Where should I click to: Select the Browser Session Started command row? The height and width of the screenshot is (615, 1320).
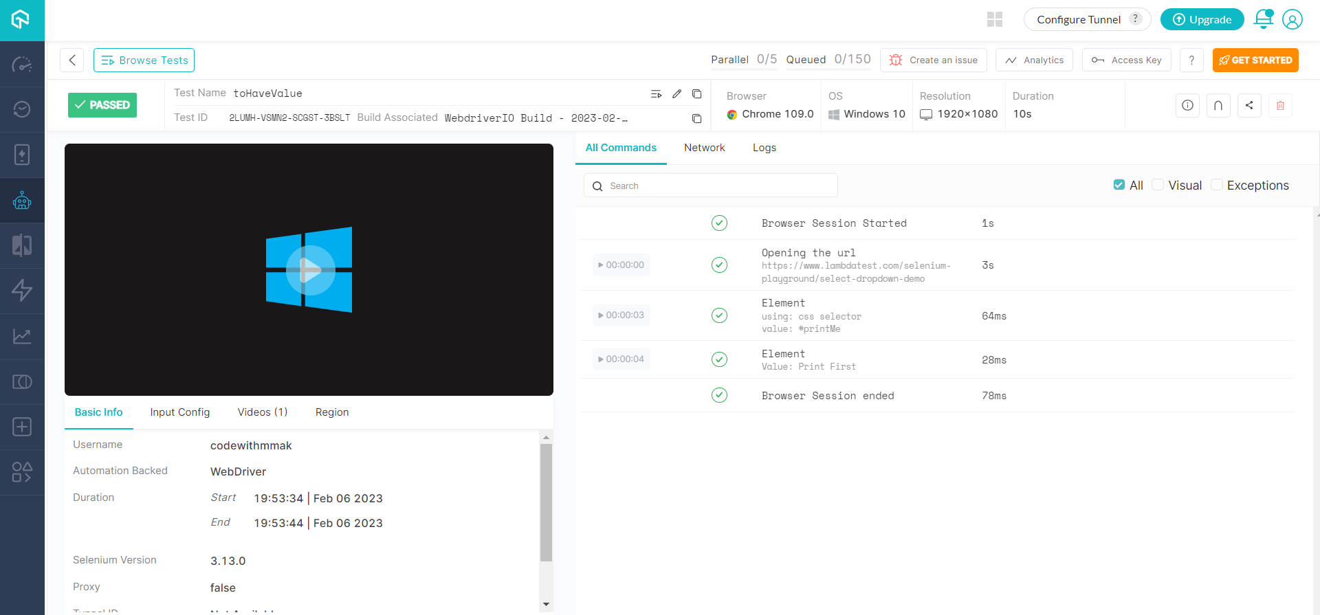pyautogui.click(x=937, y=223)
